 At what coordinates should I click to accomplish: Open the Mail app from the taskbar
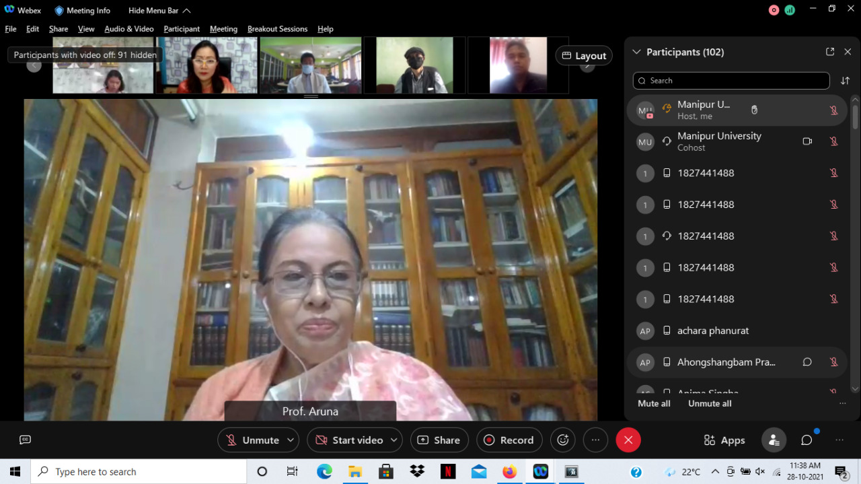(x=479, y=471)
